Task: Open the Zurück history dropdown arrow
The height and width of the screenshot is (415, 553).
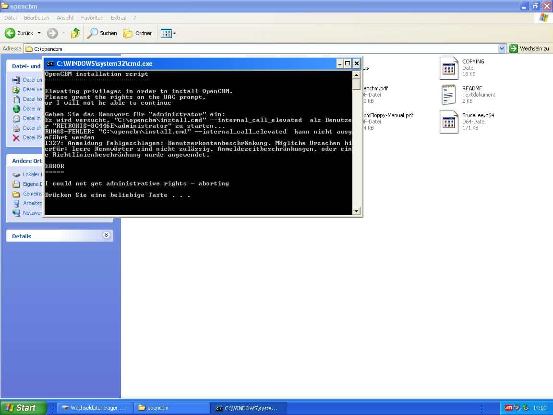Action: 39,33
